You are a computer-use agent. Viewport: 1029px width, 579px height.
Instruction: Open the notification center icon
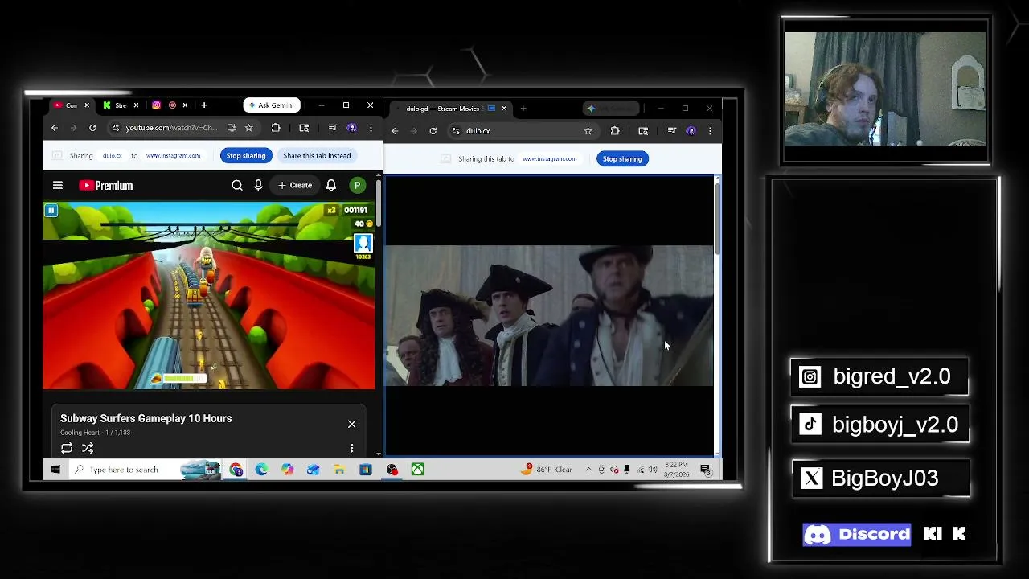(705, 470)
